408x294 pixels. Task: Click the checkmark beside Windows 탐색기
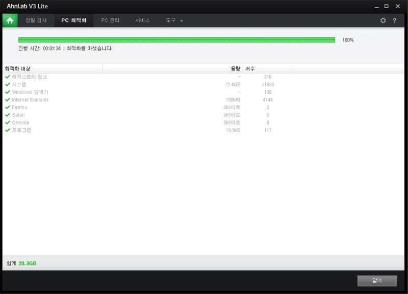click(x=8, y=92)
